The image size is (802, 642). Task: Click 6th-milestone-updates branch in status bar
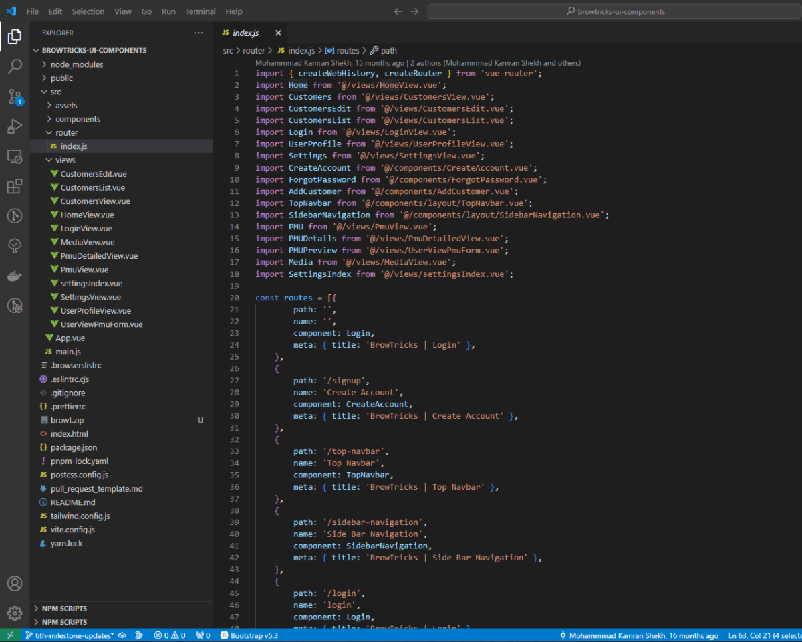[70, 635]
